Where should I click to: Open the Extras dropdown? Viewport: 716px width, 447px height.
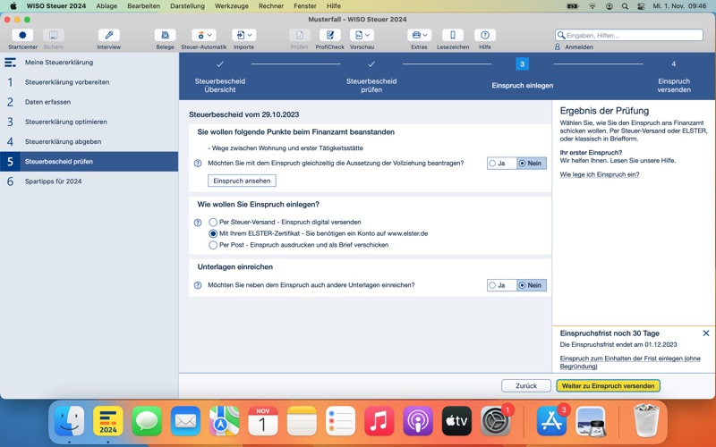pos(419,35)
